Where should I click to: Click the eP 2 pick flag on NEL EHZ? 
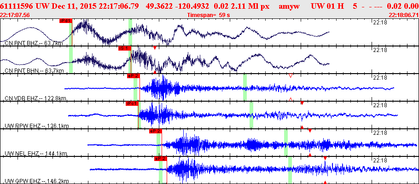[156, 131]
